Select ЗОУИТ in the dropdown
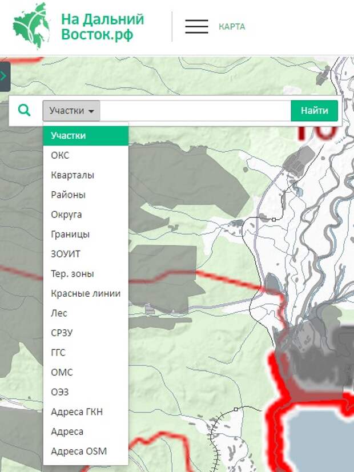The image size is (354, 472). [66, 254]
